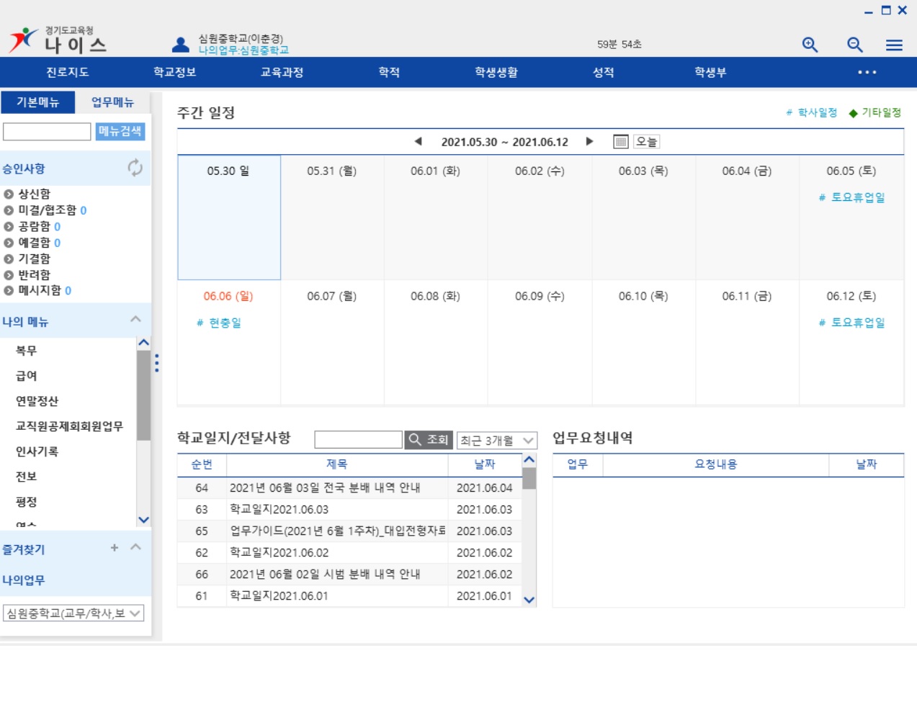Focus the 학교일지 search input field
This screenshot has width=917, height=720.
tap(358, 440)
